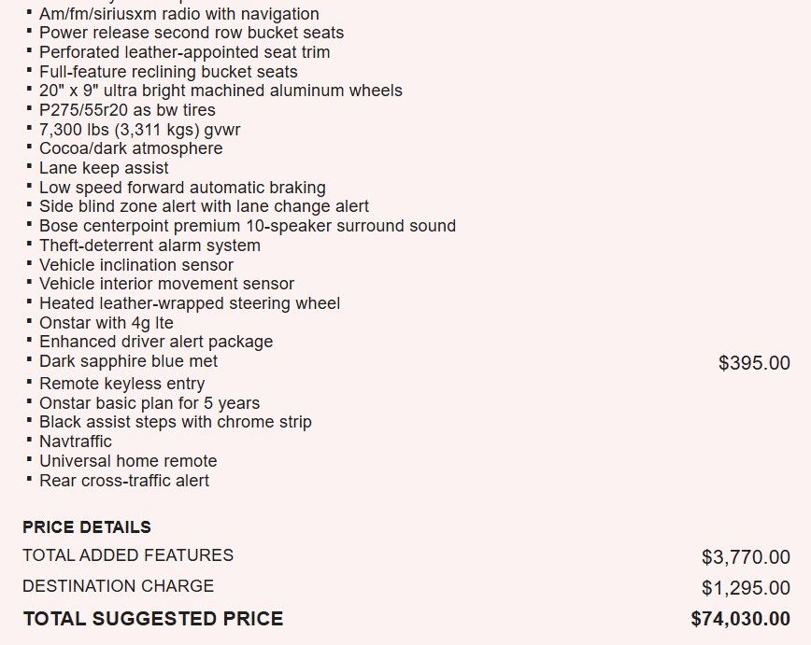Select the $74,030.00 total price amount

click(x=740, y=619)
